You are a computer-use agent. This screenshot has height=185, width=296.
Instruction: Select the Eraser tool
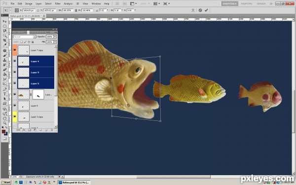tap(4, 70)
